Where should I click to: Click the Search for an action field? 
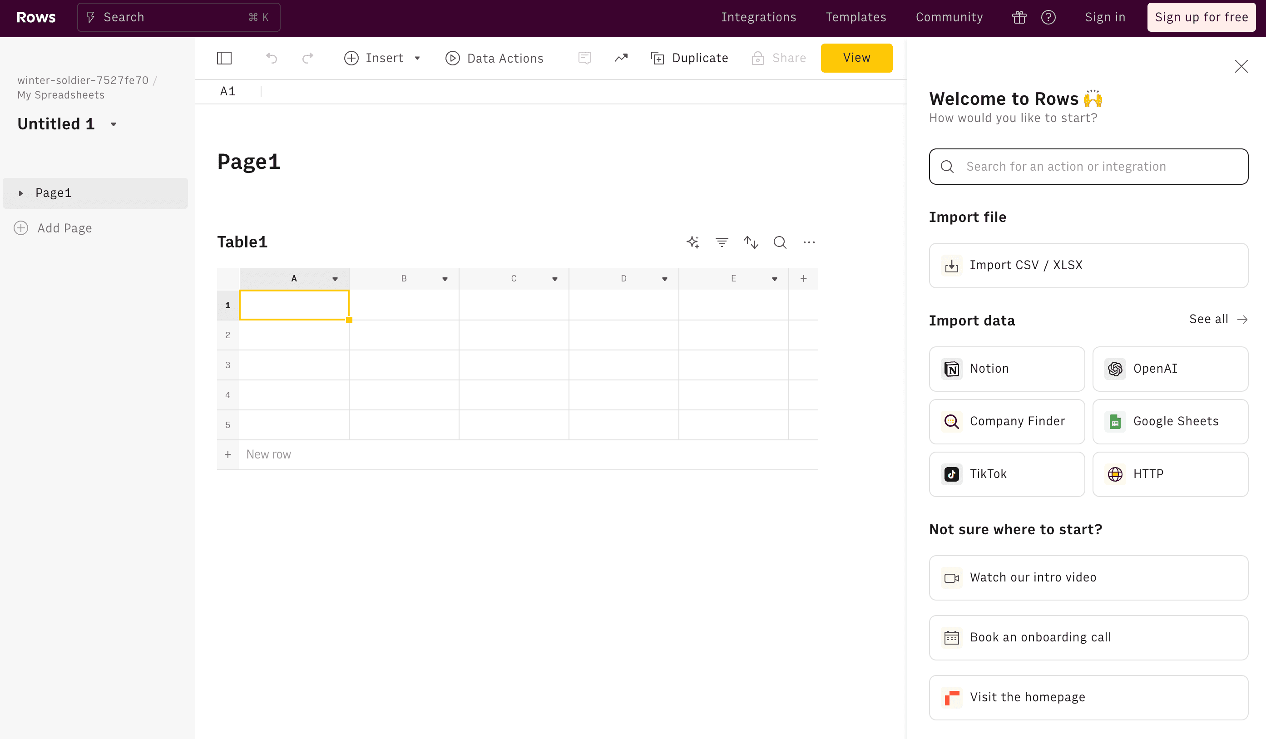pos(1088,166)
